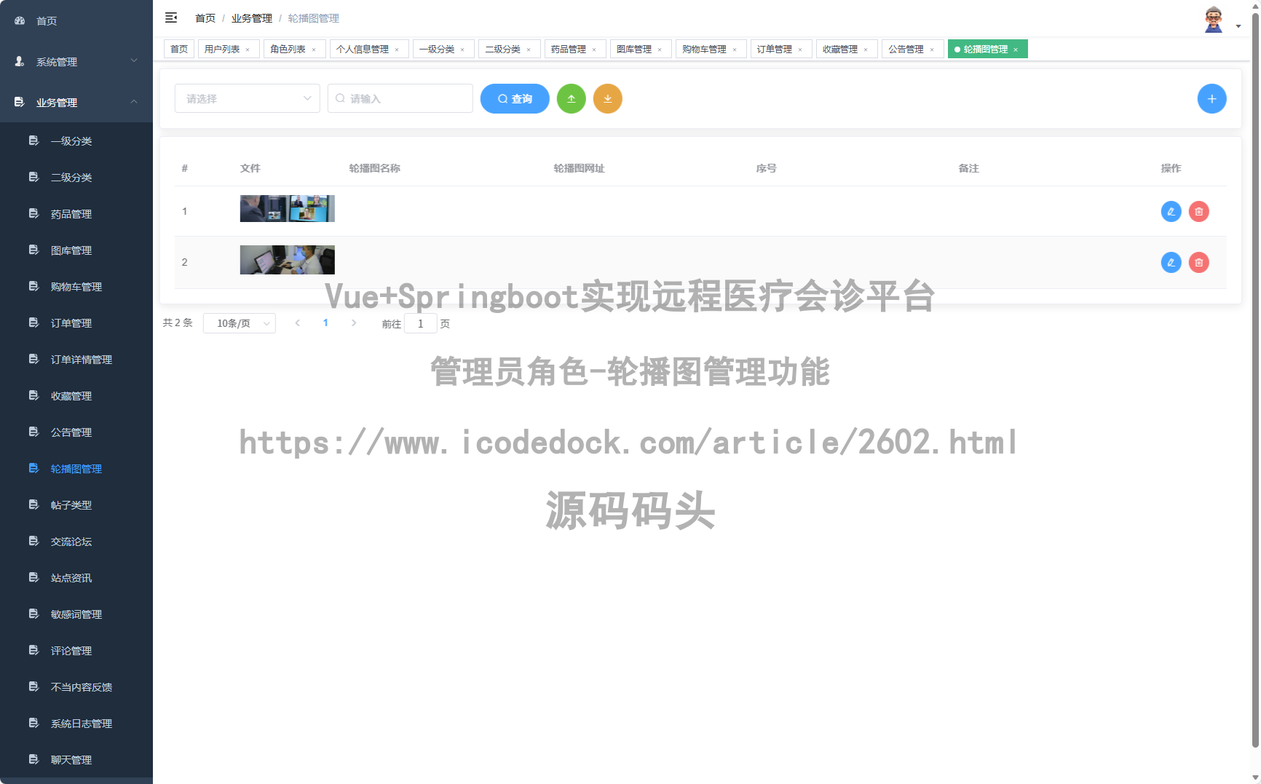Open the 首页 breadcrumb link
Screen dimensions: 1261x784
pos(205,17)
